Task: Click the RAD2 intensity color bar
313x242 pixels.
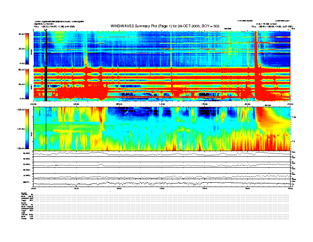Action: [x=27, y=49]
